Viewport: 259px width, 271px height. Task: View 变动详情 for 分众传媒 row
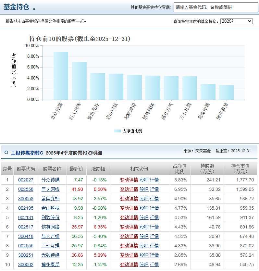point(129,180)
